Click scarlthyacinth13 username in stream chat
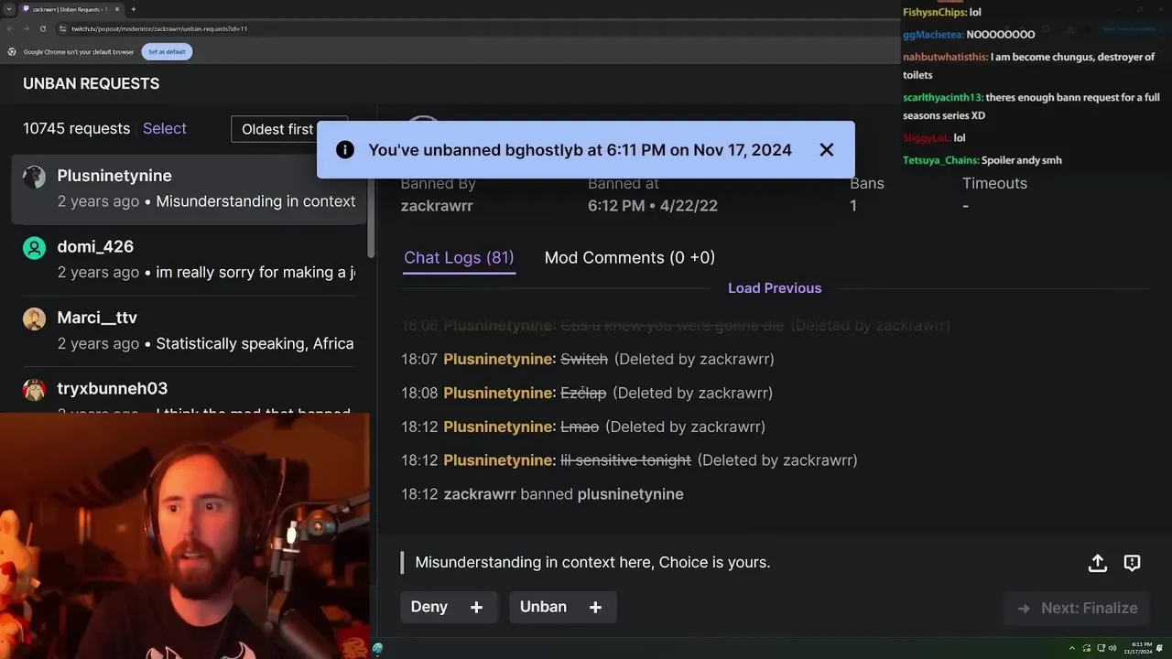The width and height of the screenshot is (1172, 659). click(942, 98)
